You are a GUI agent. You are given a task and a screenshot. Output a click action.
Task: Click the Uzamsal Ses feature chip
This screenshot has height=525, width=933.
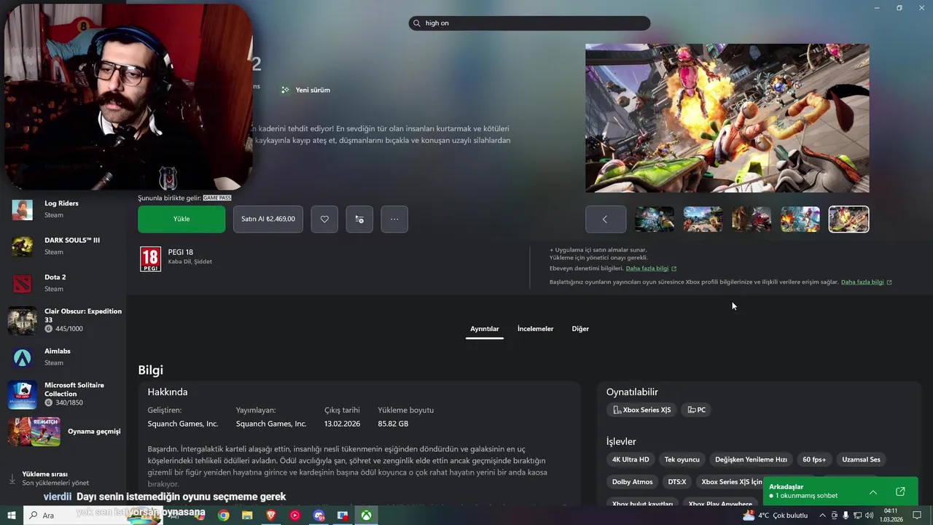click(x=861, y=459)
